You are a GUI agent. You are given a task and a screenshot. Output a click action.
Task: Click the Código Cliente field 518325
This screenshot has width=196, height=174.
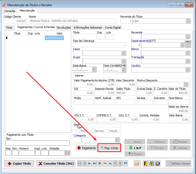(15, 21)
